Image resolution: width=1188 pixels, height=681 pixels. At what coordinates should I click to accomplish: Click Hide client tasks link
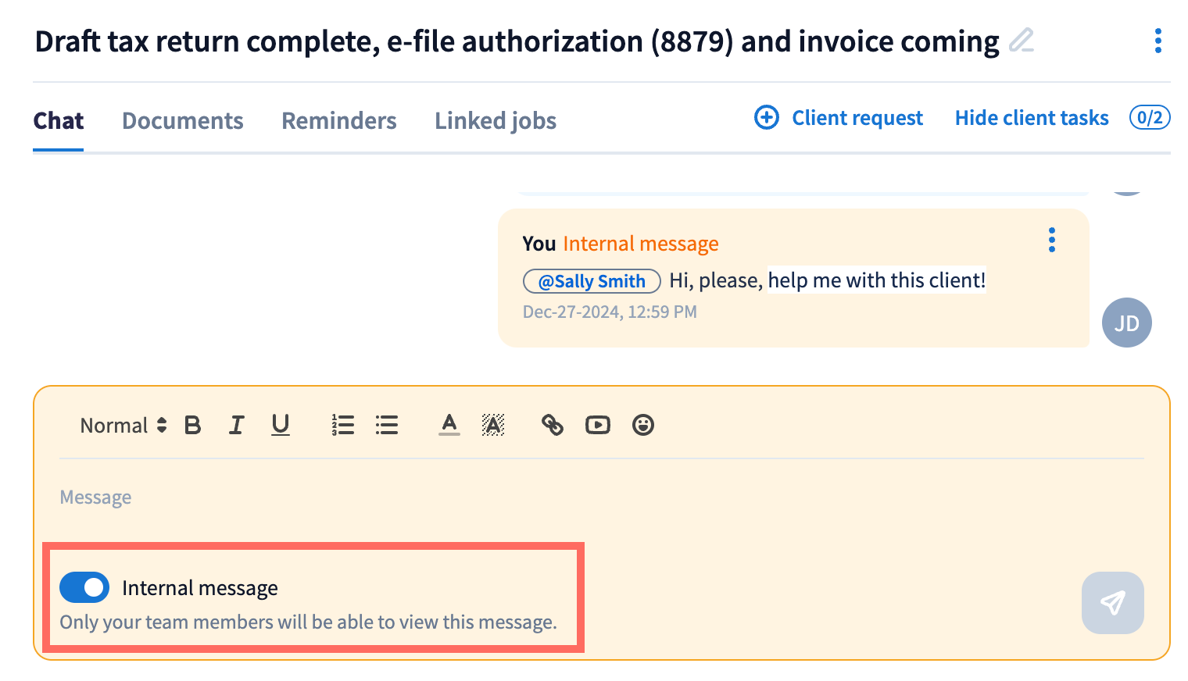point(1032,118)
